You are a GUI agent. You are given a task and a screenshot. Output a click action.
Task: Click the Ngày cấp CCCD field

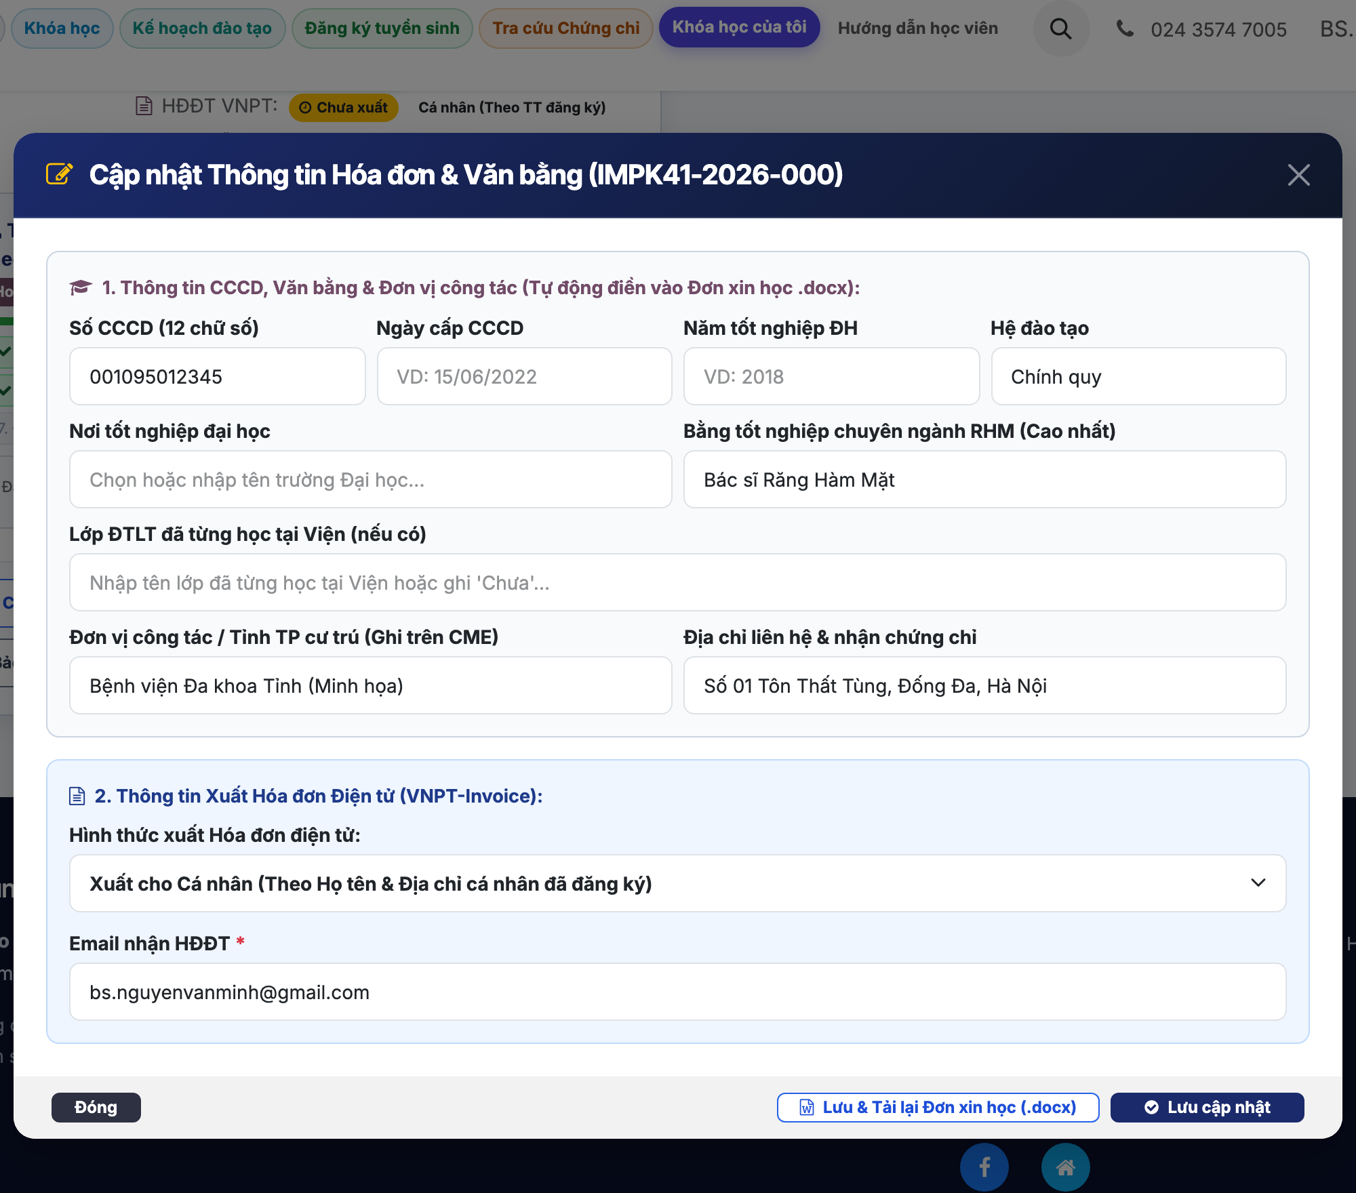pyautogui.click(x=524, y=376)
